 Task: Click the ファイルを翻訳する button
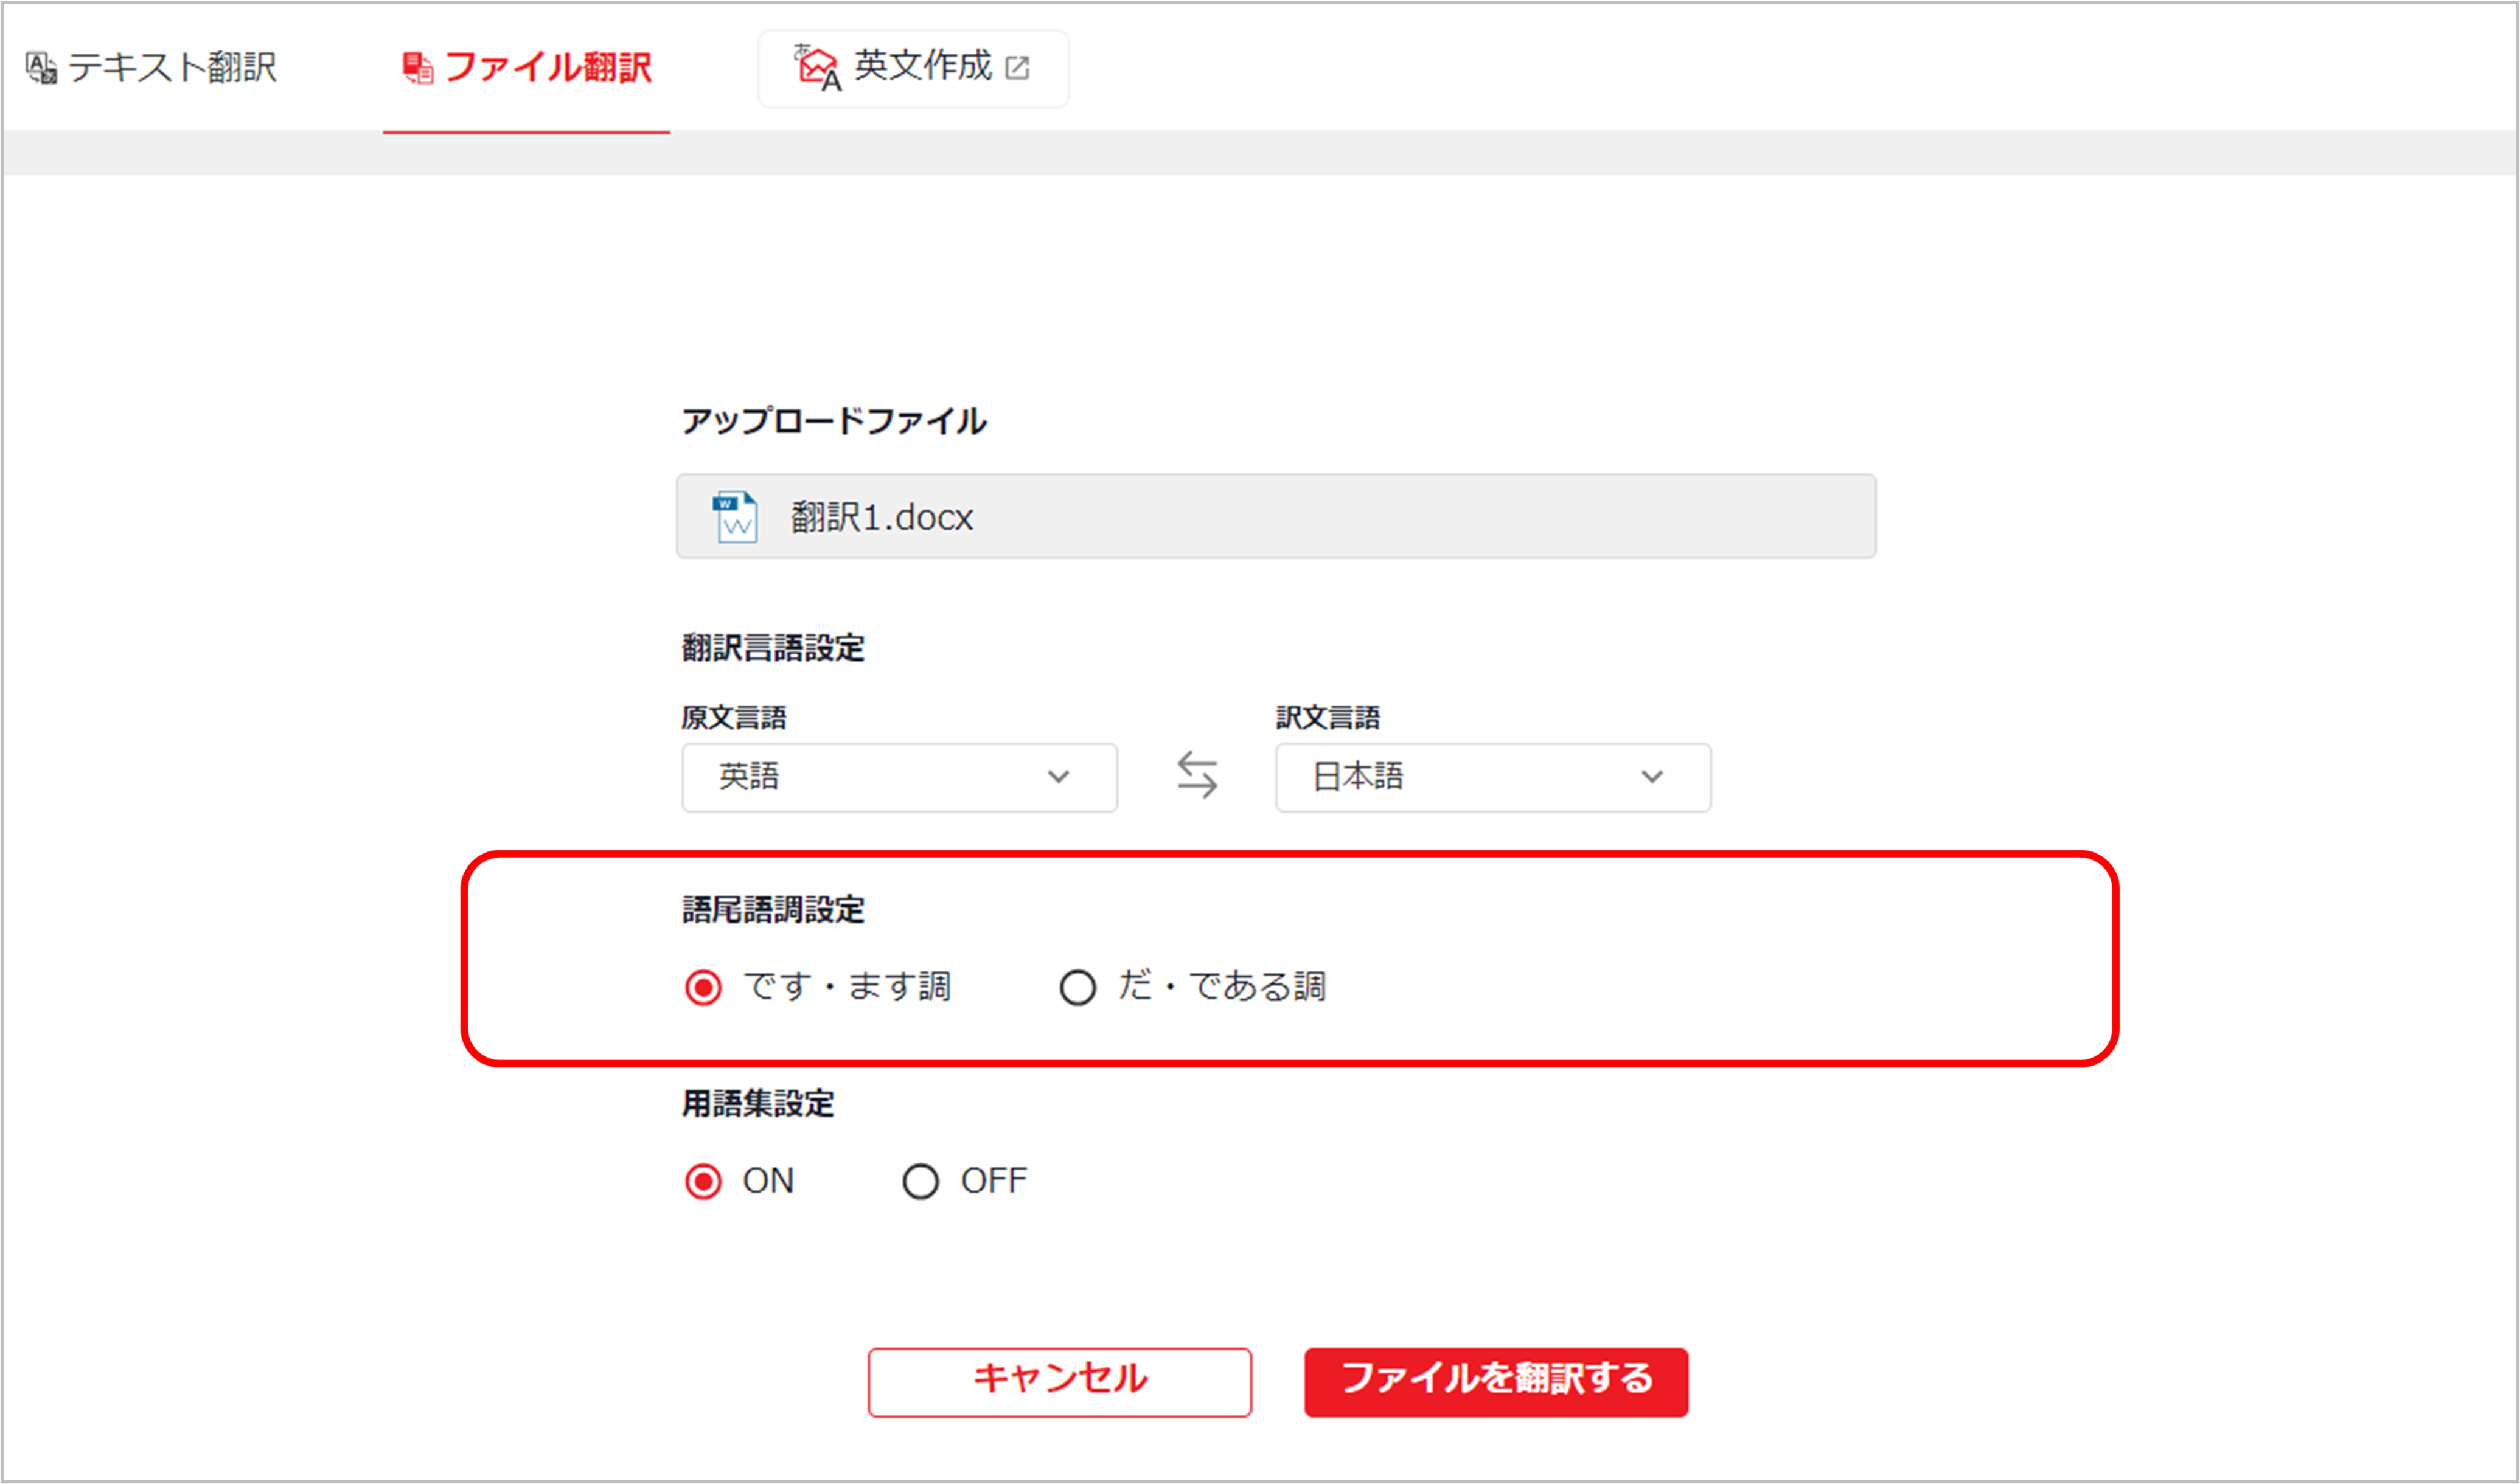pos(1495,1382)
